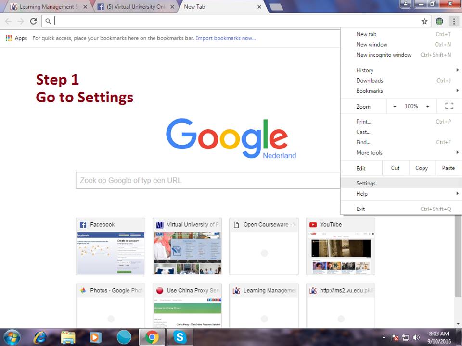The height and width of the screenshot is (346, 462).
Task: Select New window from the menu
Action: click(401, 44)
